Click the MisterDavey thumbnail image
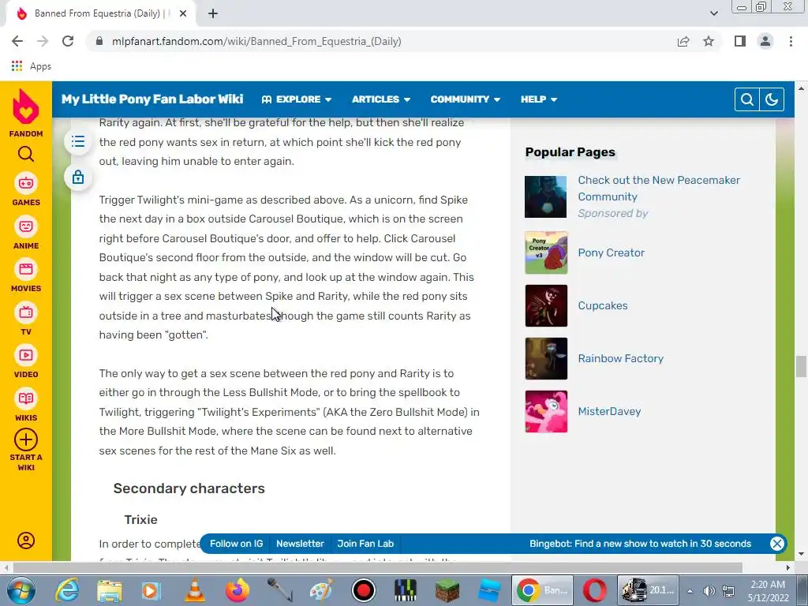Screen dimensions: 808x606 click(x=546, y=411)
